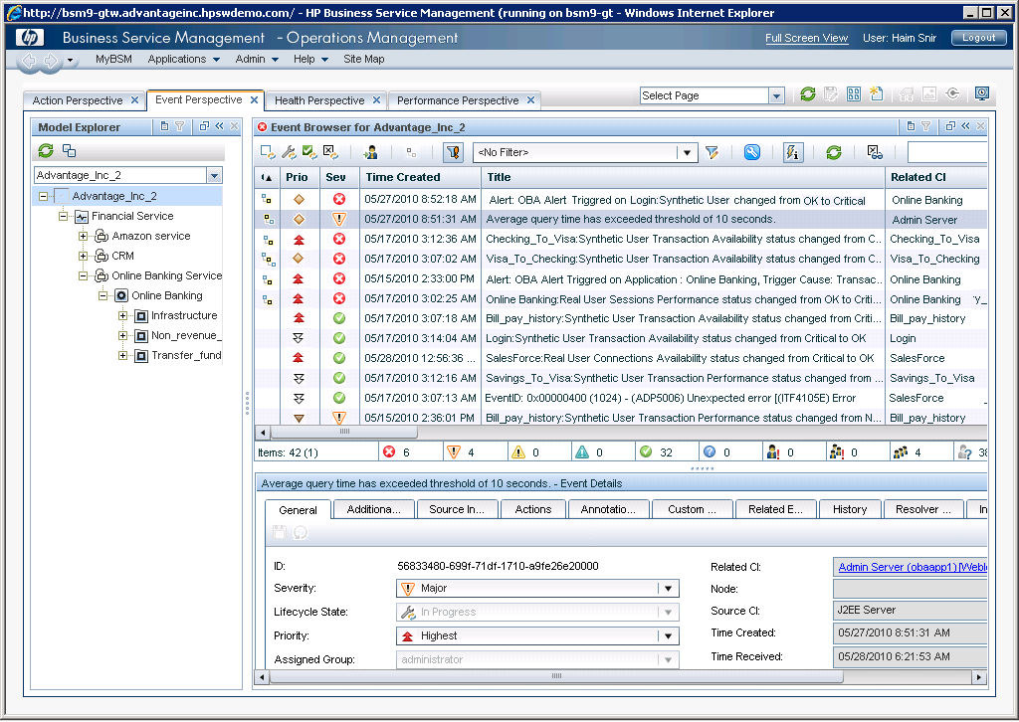The height and width of the screenshot is (722, 1019).
Task: Click the filter funnel edit icon beside filter box
Action: 713,152
